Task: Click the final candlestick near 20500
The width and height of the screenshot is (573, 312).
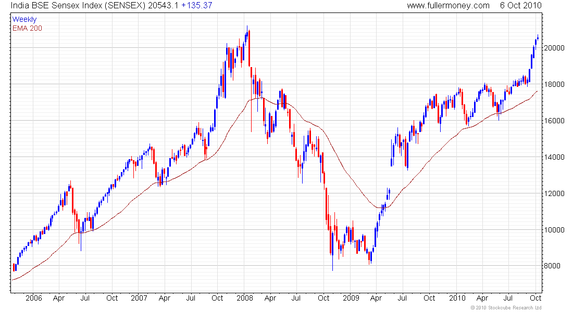Action: pyautogui.click(x=538, y=38)
